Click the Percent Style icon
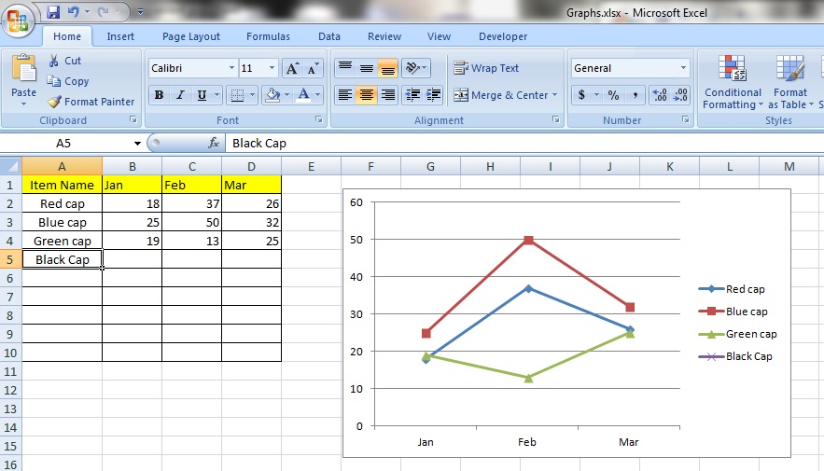 coord(613,95)
